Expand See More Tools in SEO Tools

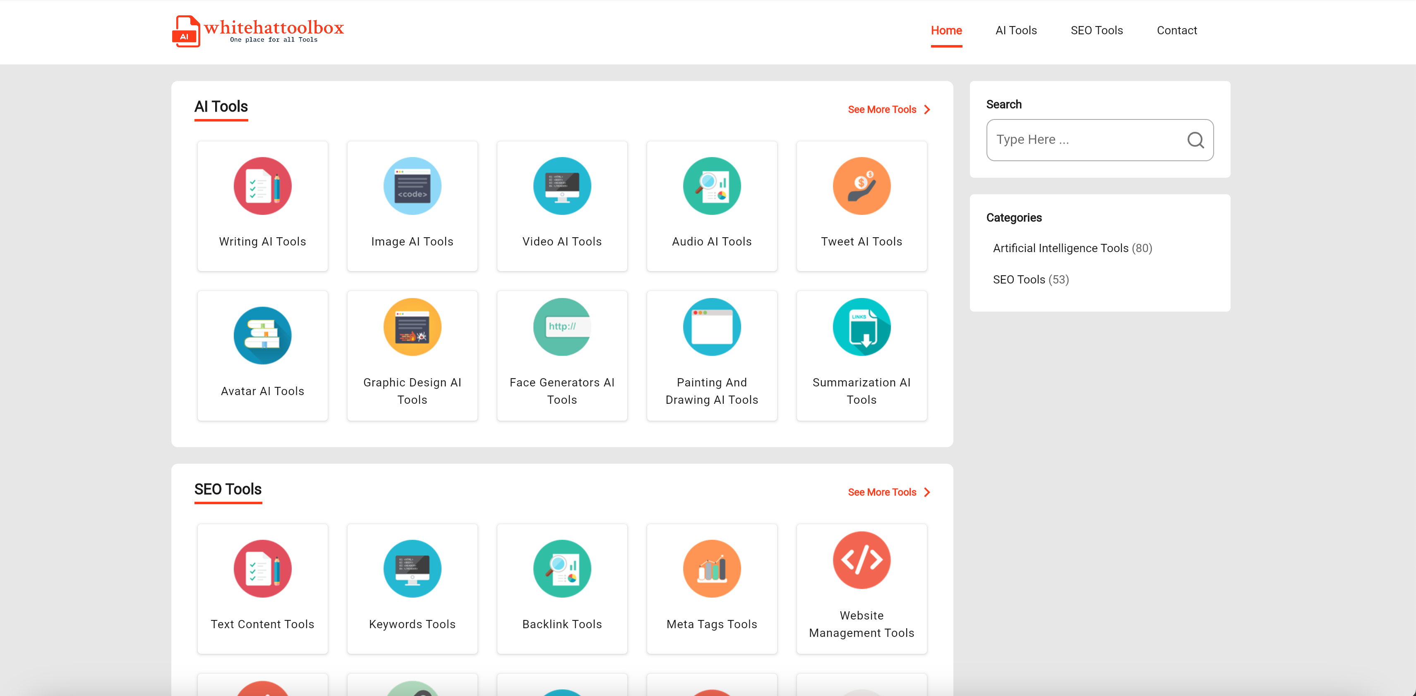pos(888,492)
